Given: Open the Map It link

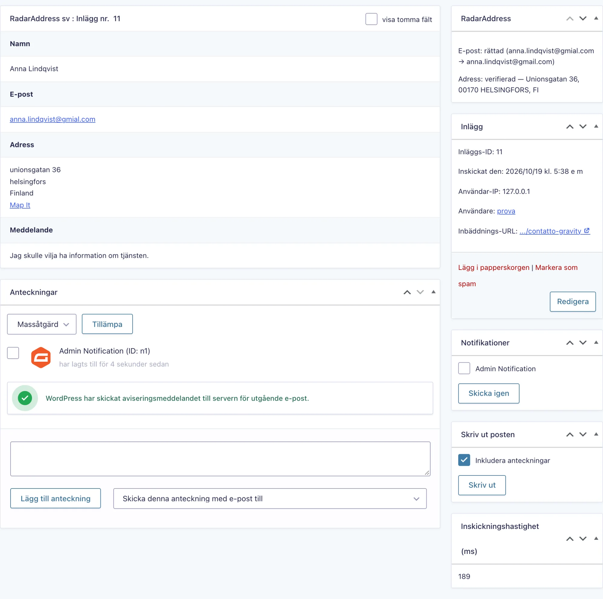Looking at the screenshot, I should pos(20,205).
